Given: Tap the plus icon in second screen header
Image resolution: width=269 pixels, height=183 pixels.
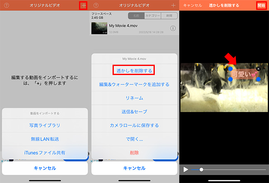Looking at the screenshot, I should [x=173, y=5].
